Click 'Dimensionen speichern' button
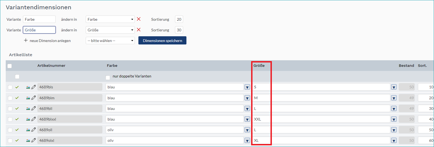The image size is (434, 147). [x=162, y=40]
